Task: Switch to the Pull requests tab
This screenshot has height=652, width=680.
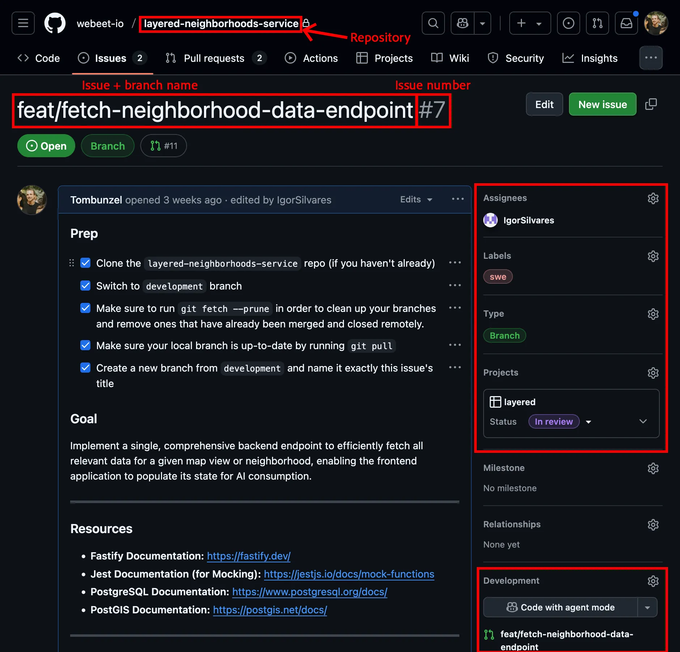Action: (213, 58)
